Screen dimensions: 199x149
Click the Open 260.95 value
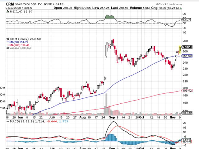coord(63,8)
